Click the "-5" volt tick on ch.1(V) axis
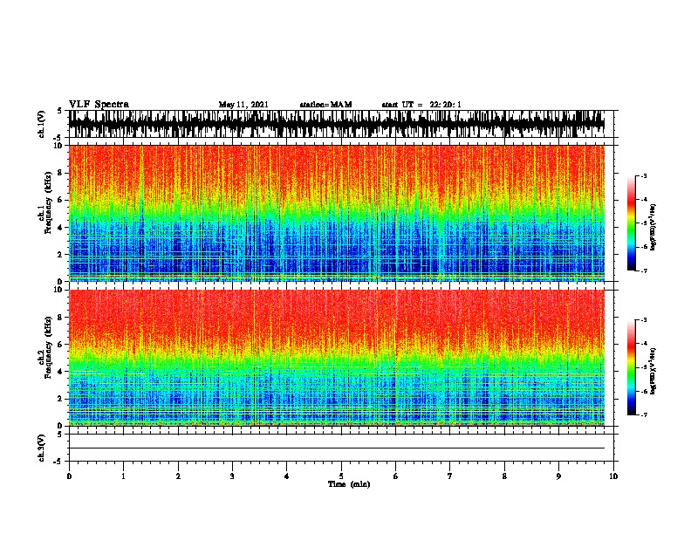Viewport: 691px width, 534px height. click(58, 138)
